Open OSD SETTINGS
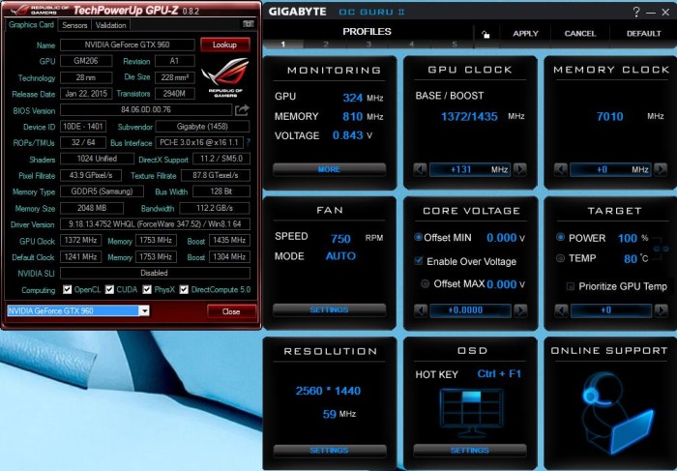The image size is (677, 471). point(470,451)
